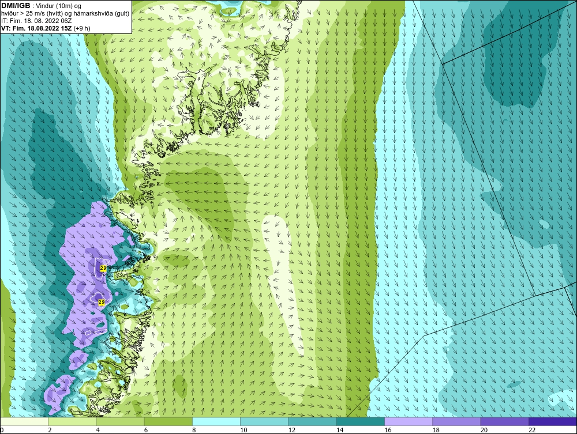The width and height of the screenshot is (577, 434).
Task: Click the 'VT: Fim. 18.08.2022 15Z' valid time
Action: [37, 28]
